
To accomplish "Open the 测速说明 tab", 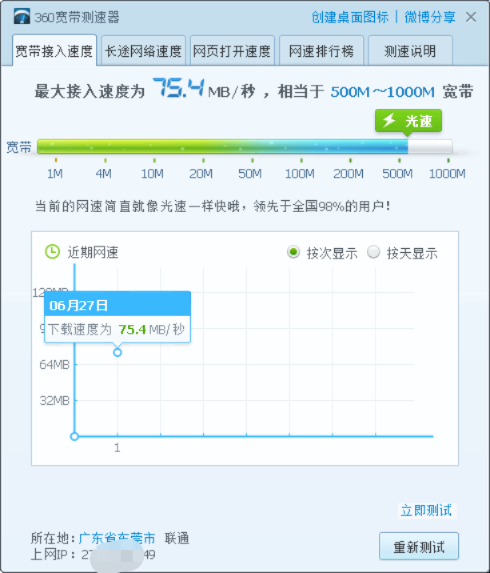I will (x=410, y=50).
